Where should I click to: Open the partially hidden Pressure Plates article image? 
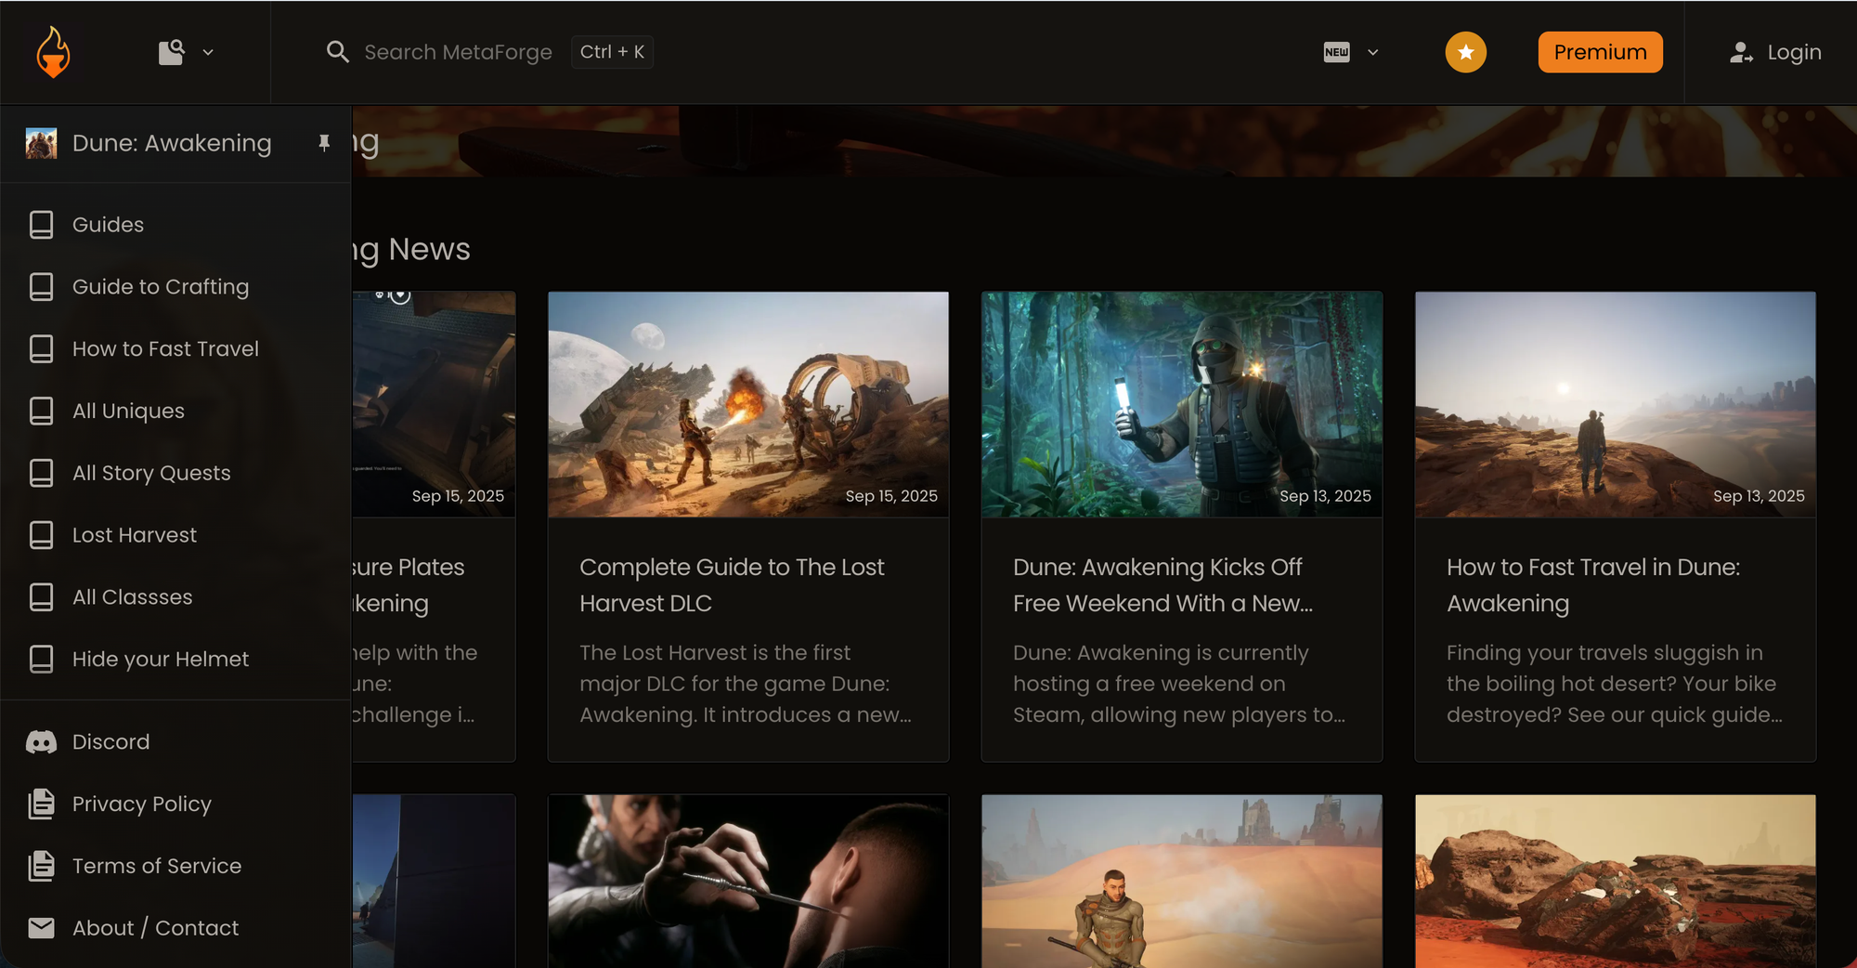[x=434, y=404]
